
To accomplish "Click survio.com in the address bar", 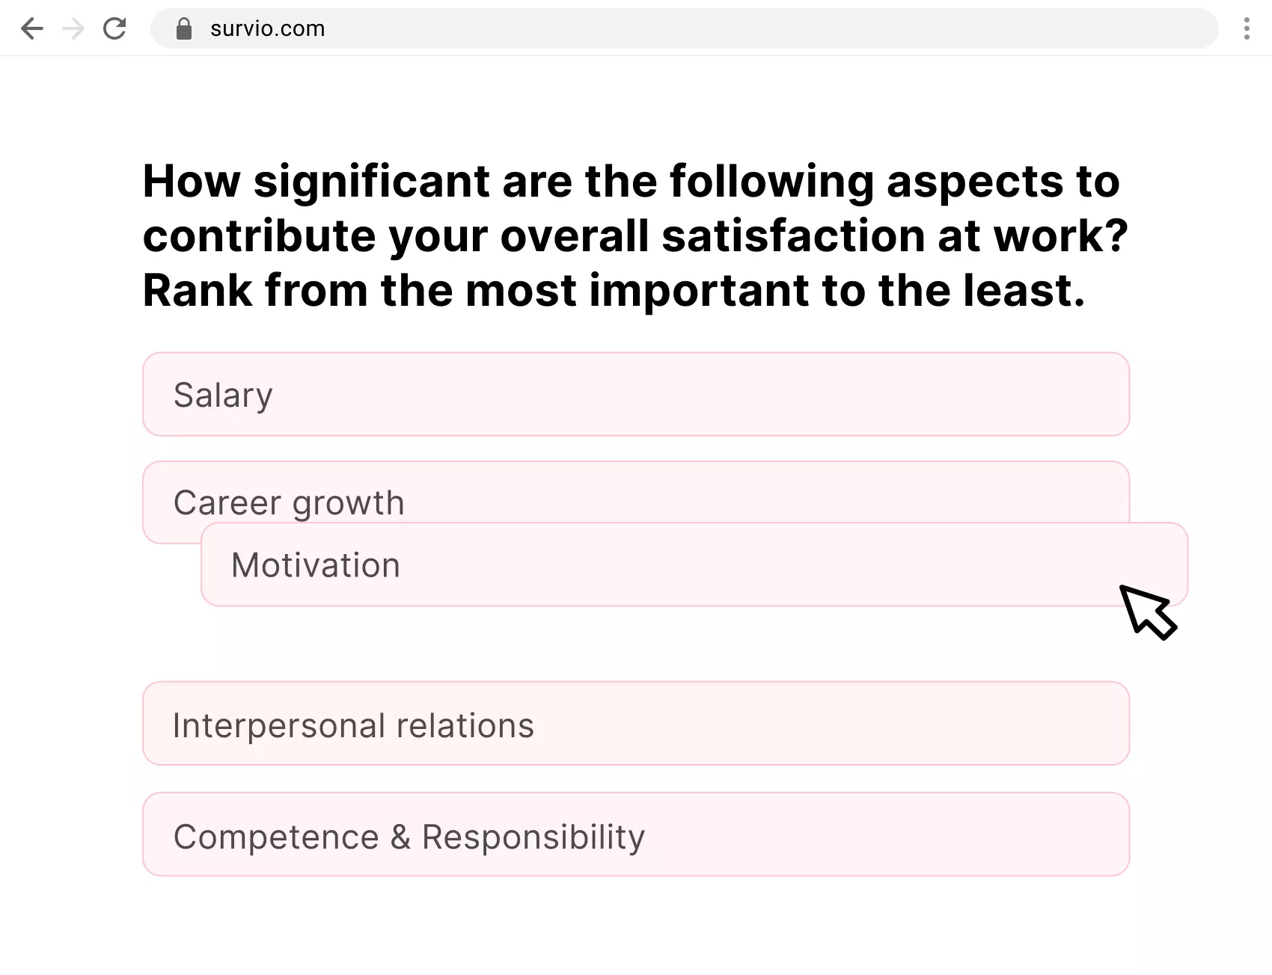I will tap(267, 29).
